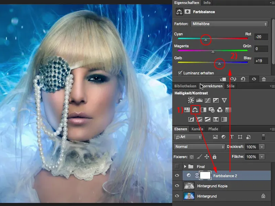Open the Art layer filter dropdown

point(188,137)
